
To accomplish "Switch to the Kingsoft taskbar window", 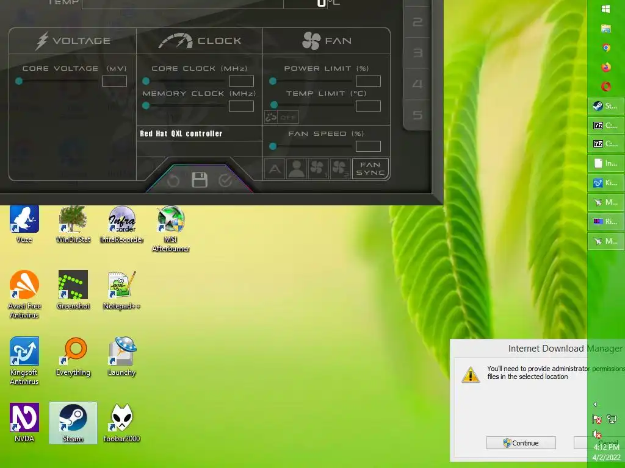I will pos(606,183).
